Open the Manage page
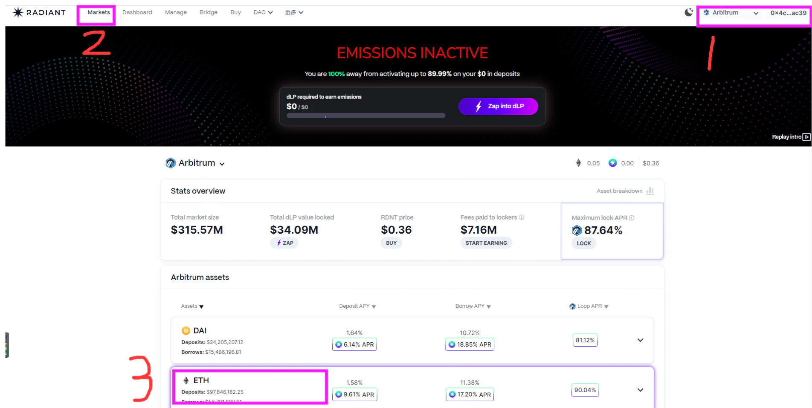 click(x=176, y=12)
